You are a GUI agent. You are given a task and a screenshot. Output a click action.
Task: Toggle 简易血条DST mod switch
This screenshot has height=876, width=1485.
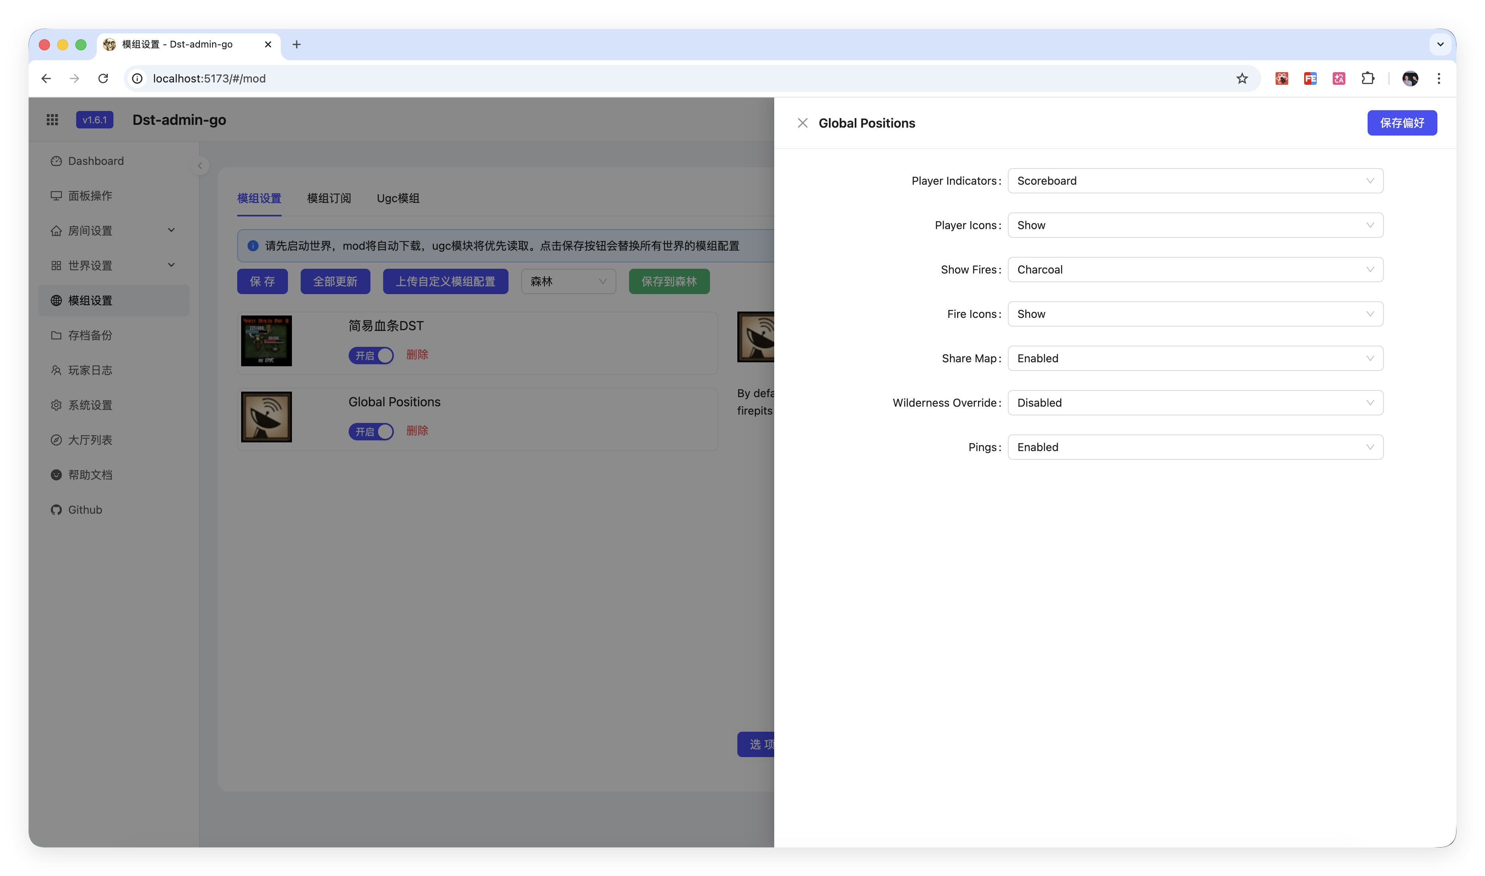(x=371, y=356)
